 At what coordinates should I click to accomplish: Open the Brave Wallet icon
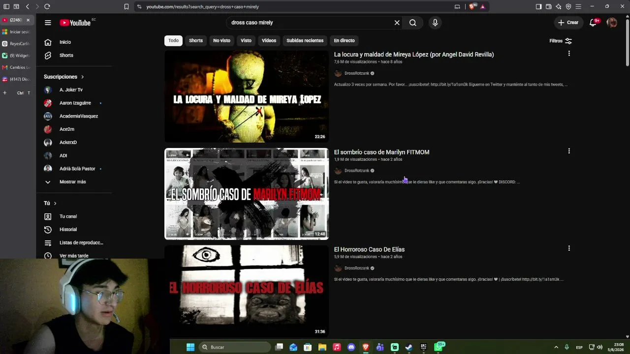[x=548, y=6]
